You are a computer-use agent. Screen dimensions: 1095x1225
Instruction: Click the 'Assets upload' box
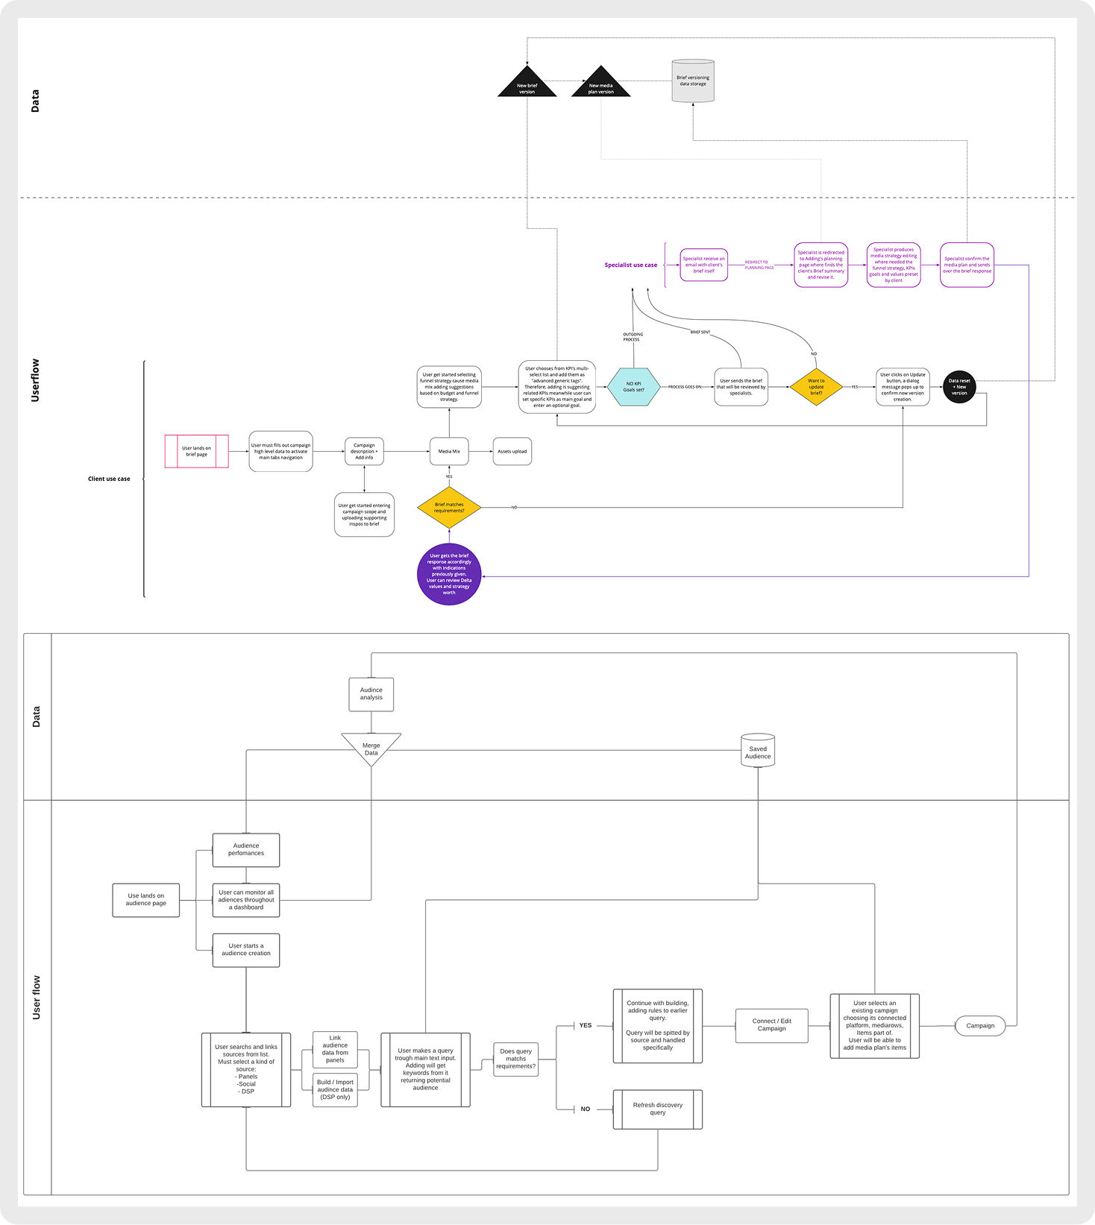[x=512, y=451]
